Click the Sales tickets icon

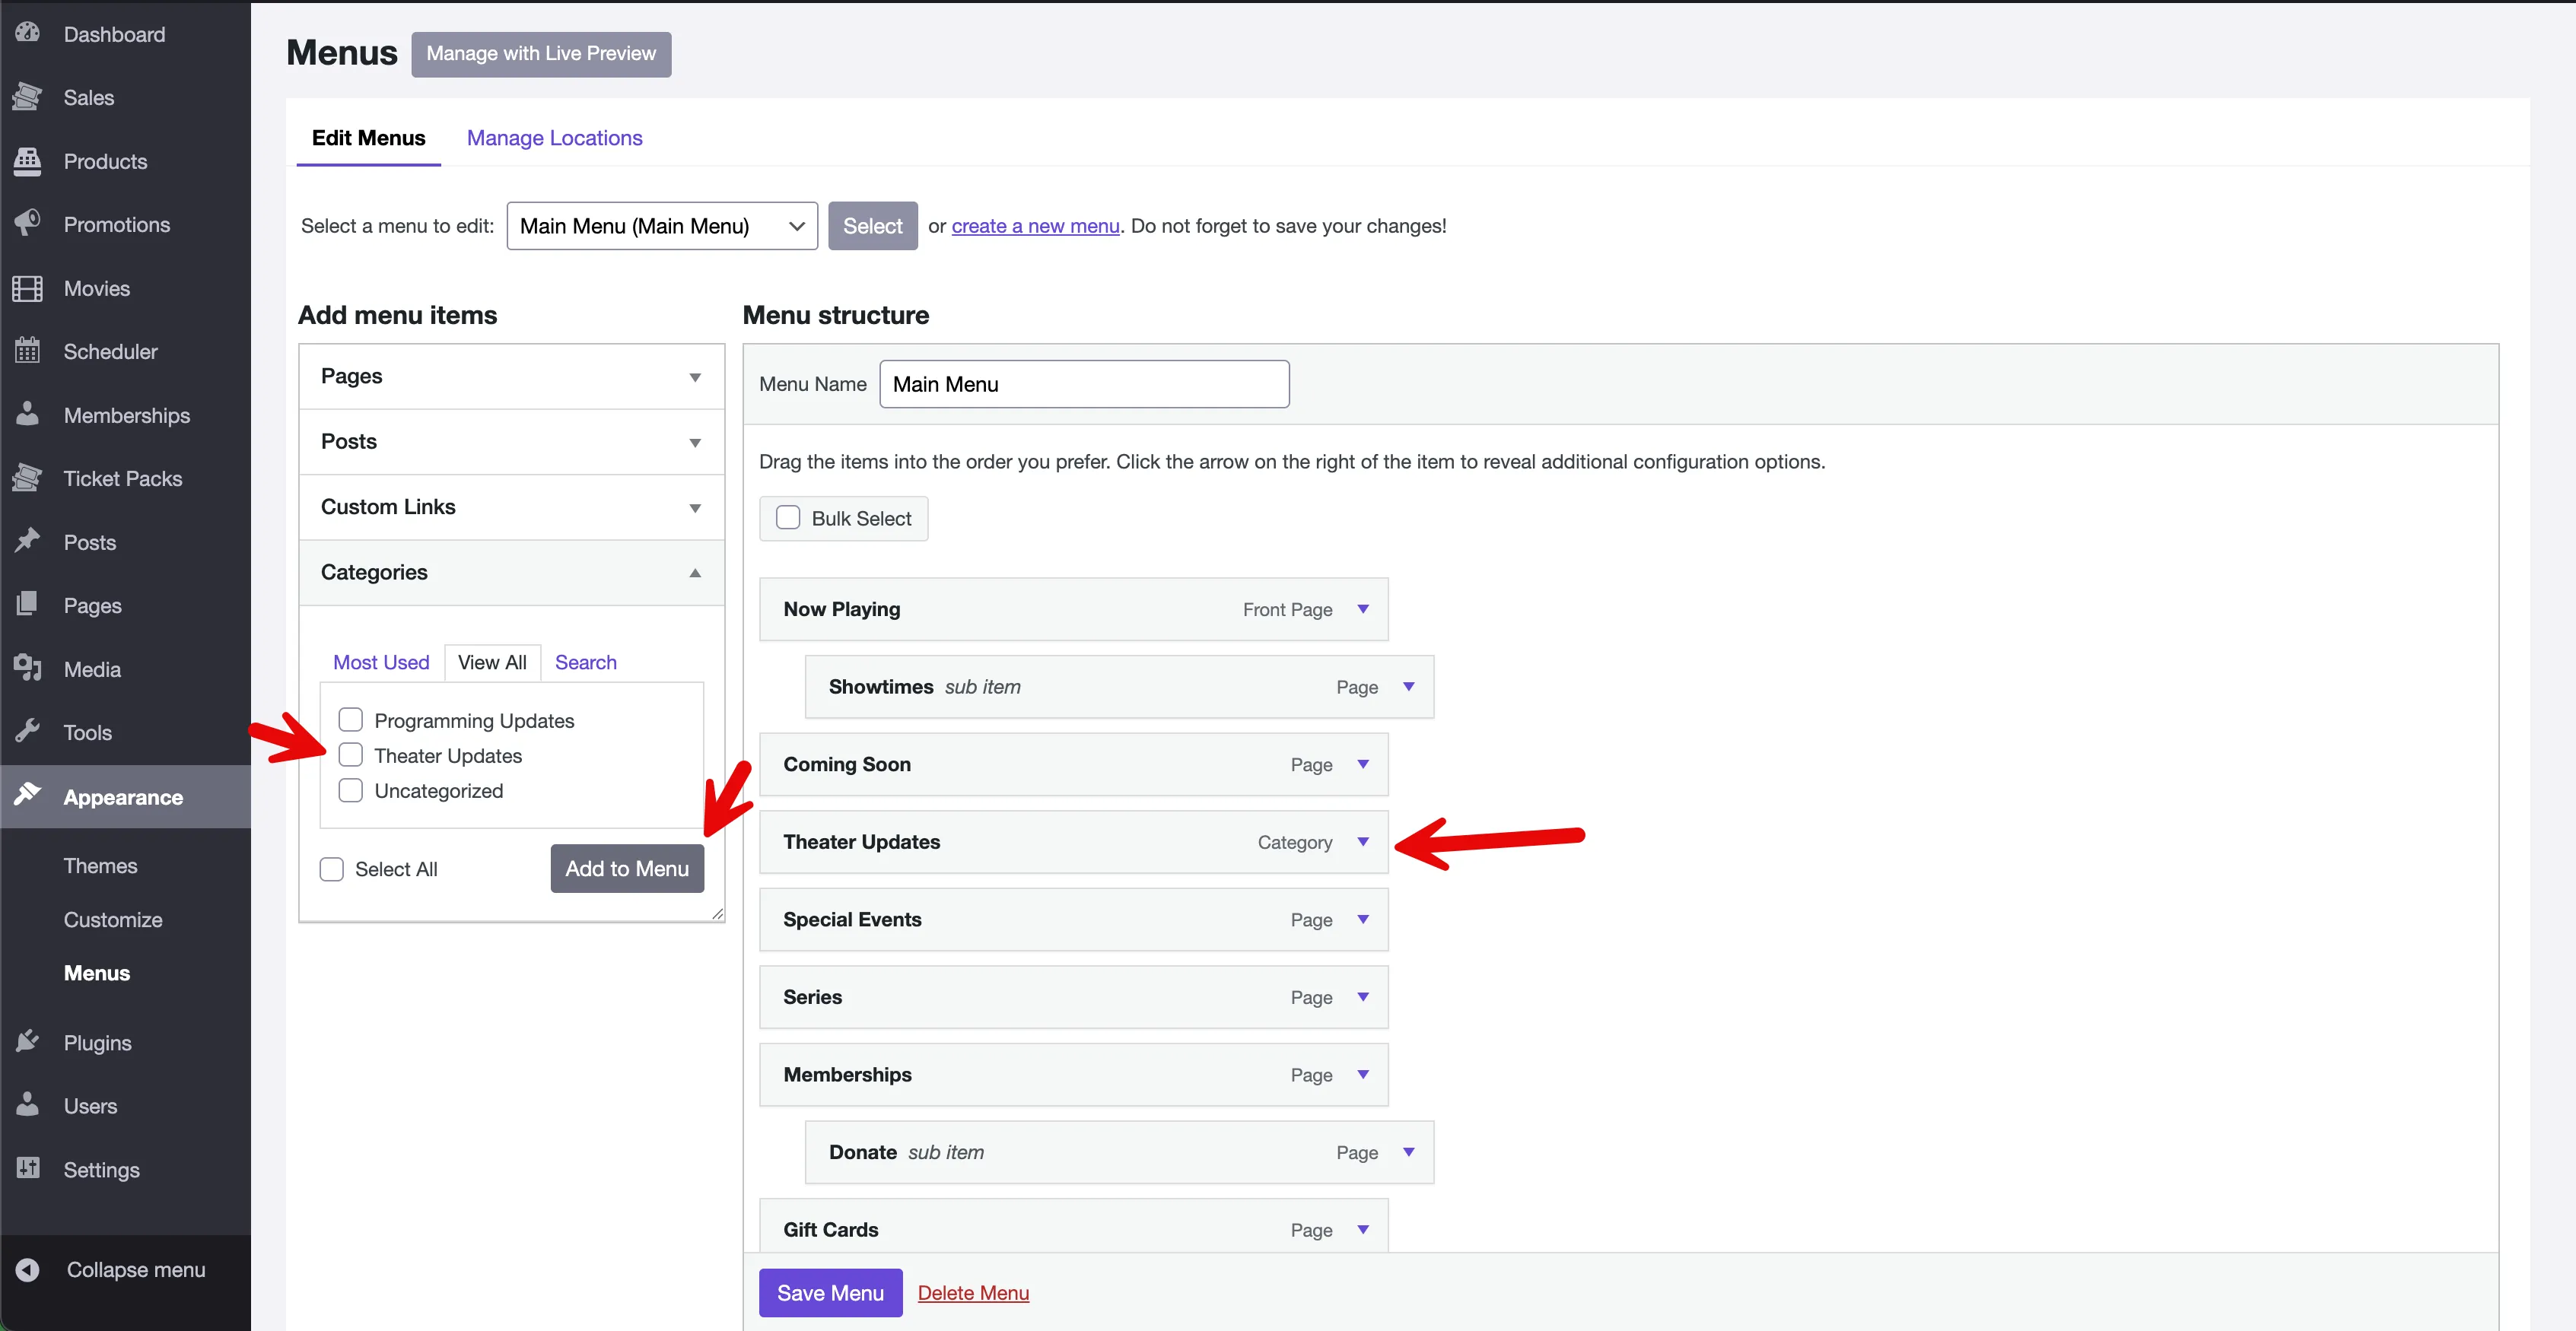tap(28, 97)
